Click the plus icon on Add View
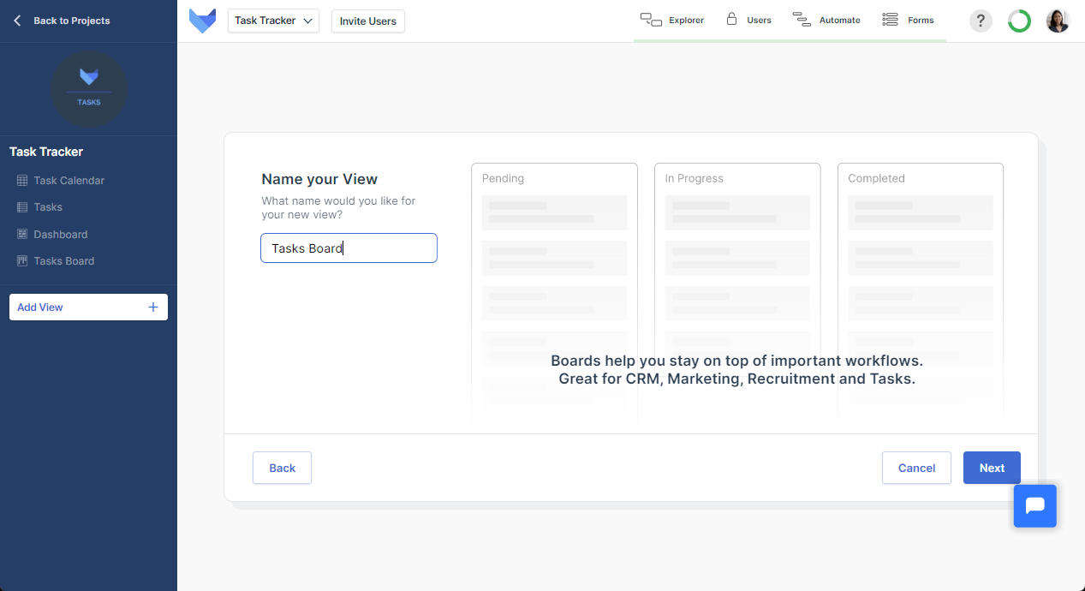This screenshot has width=1085, height=591. coord(153,307)
